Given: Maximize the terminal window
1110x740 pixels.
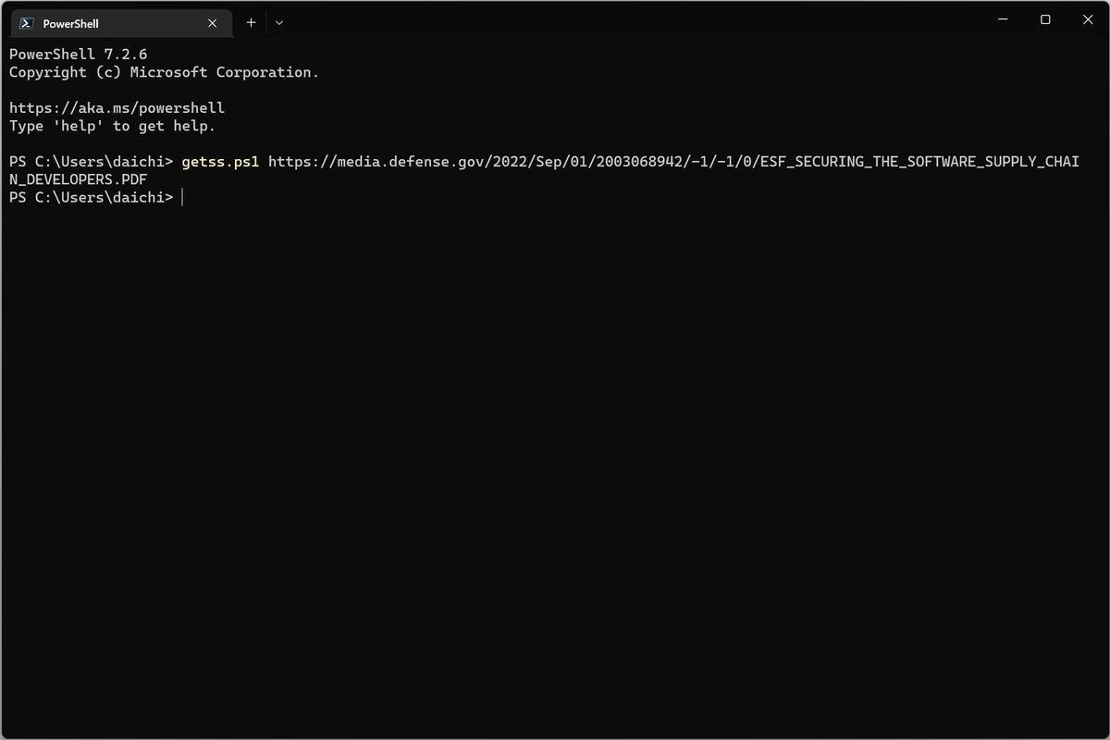Looking at the screenshot, I should tap(1045, 19).
